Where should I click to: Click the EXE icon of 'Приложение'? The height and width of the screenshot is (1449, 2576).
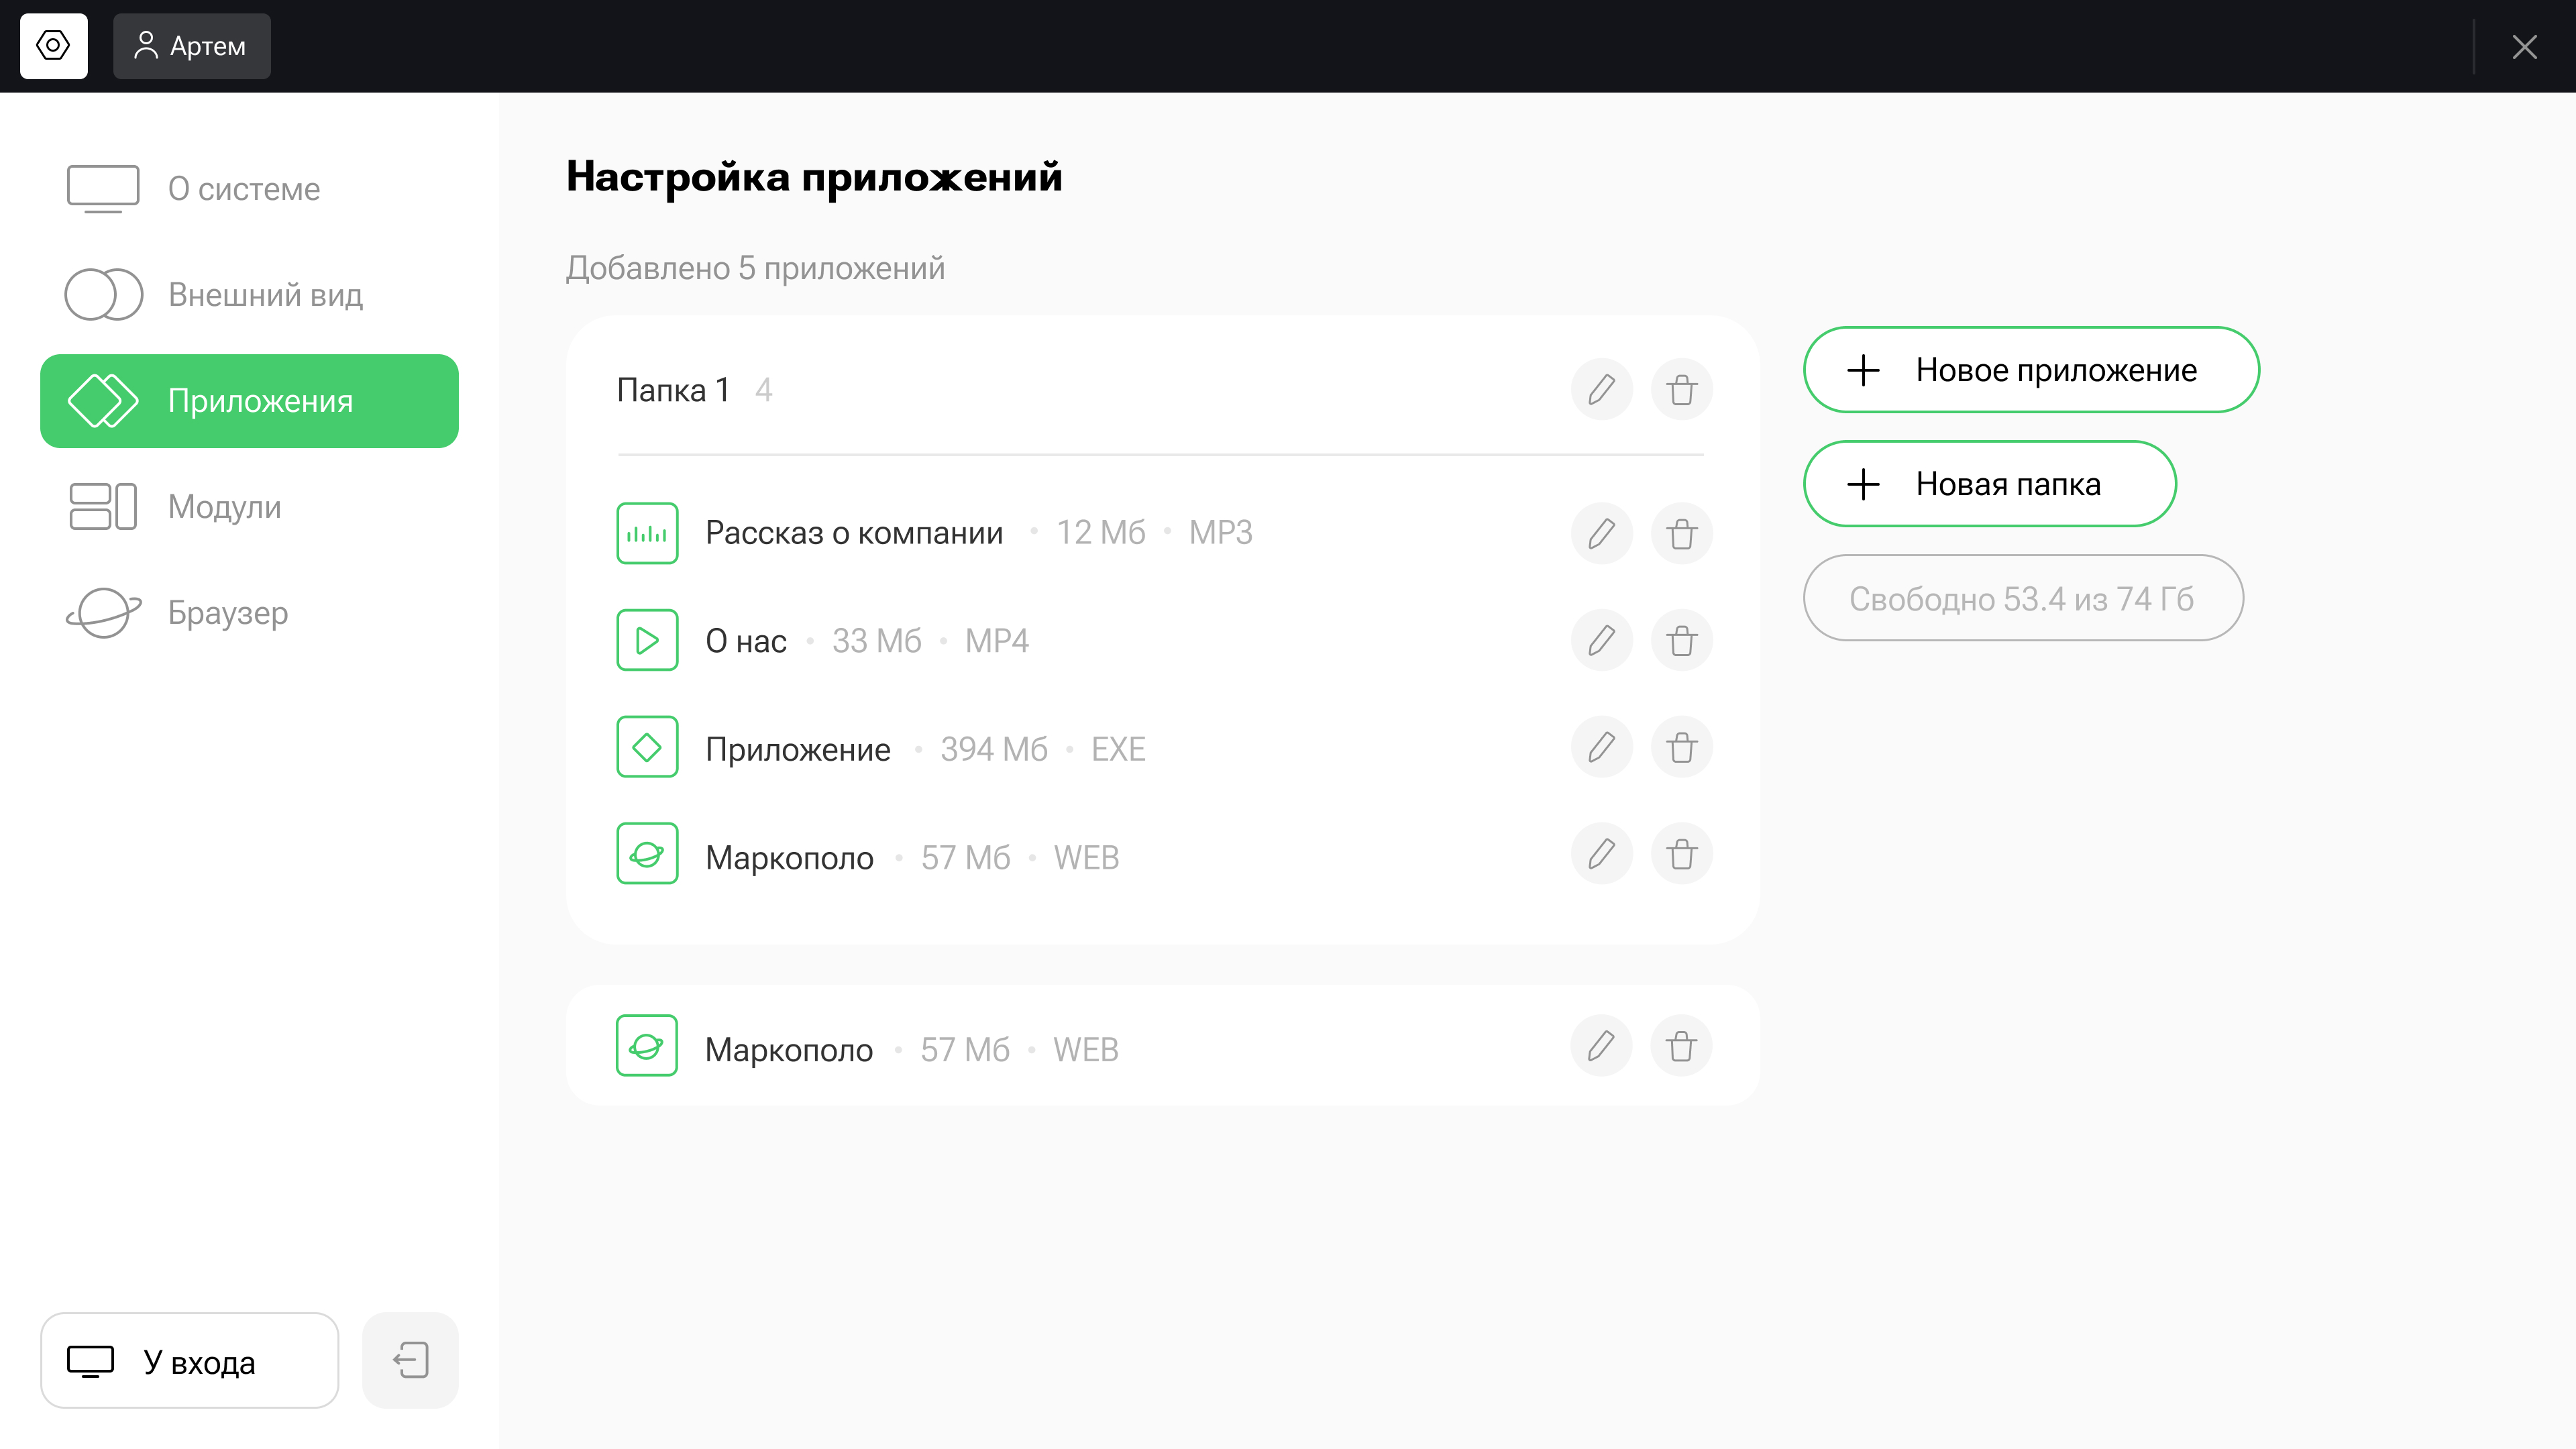tap(647, 747)
